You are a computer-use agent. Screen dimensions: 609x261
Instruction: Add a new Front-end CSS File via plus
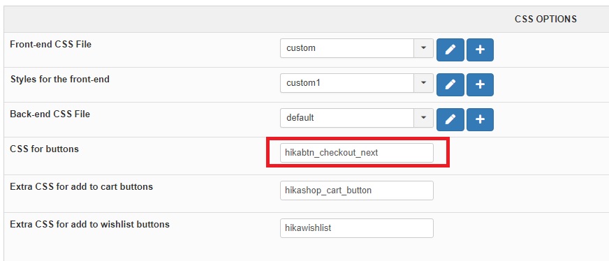tap(480, 50)
